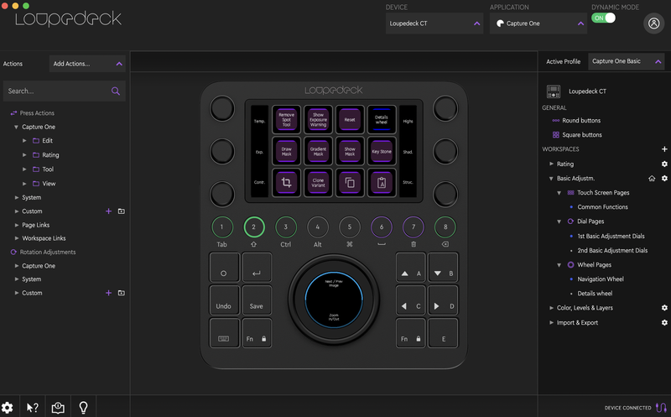
Task: Expand the Rating folder in actions
Action: pyautogui.click(x=24, y=155)
